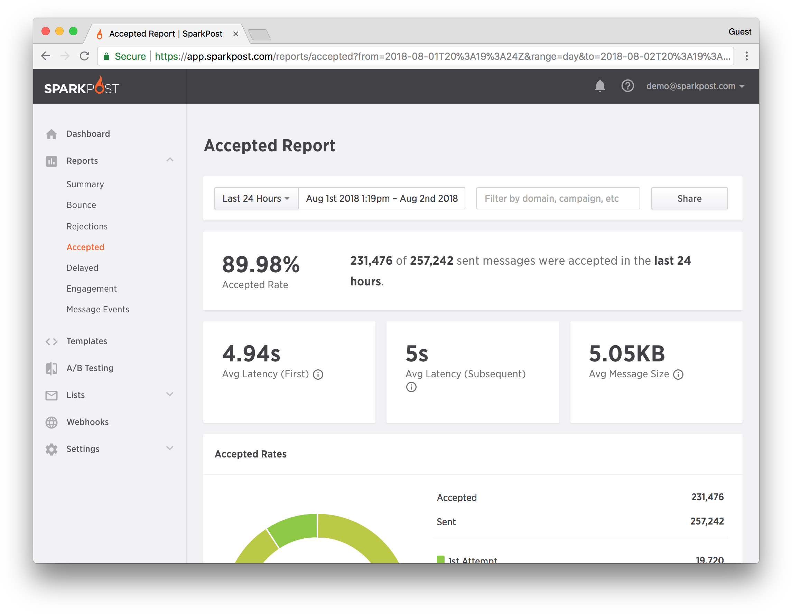The height and width of the screenshot is (614, 792).
Task: Open the Engagement report
Action: 91,289
